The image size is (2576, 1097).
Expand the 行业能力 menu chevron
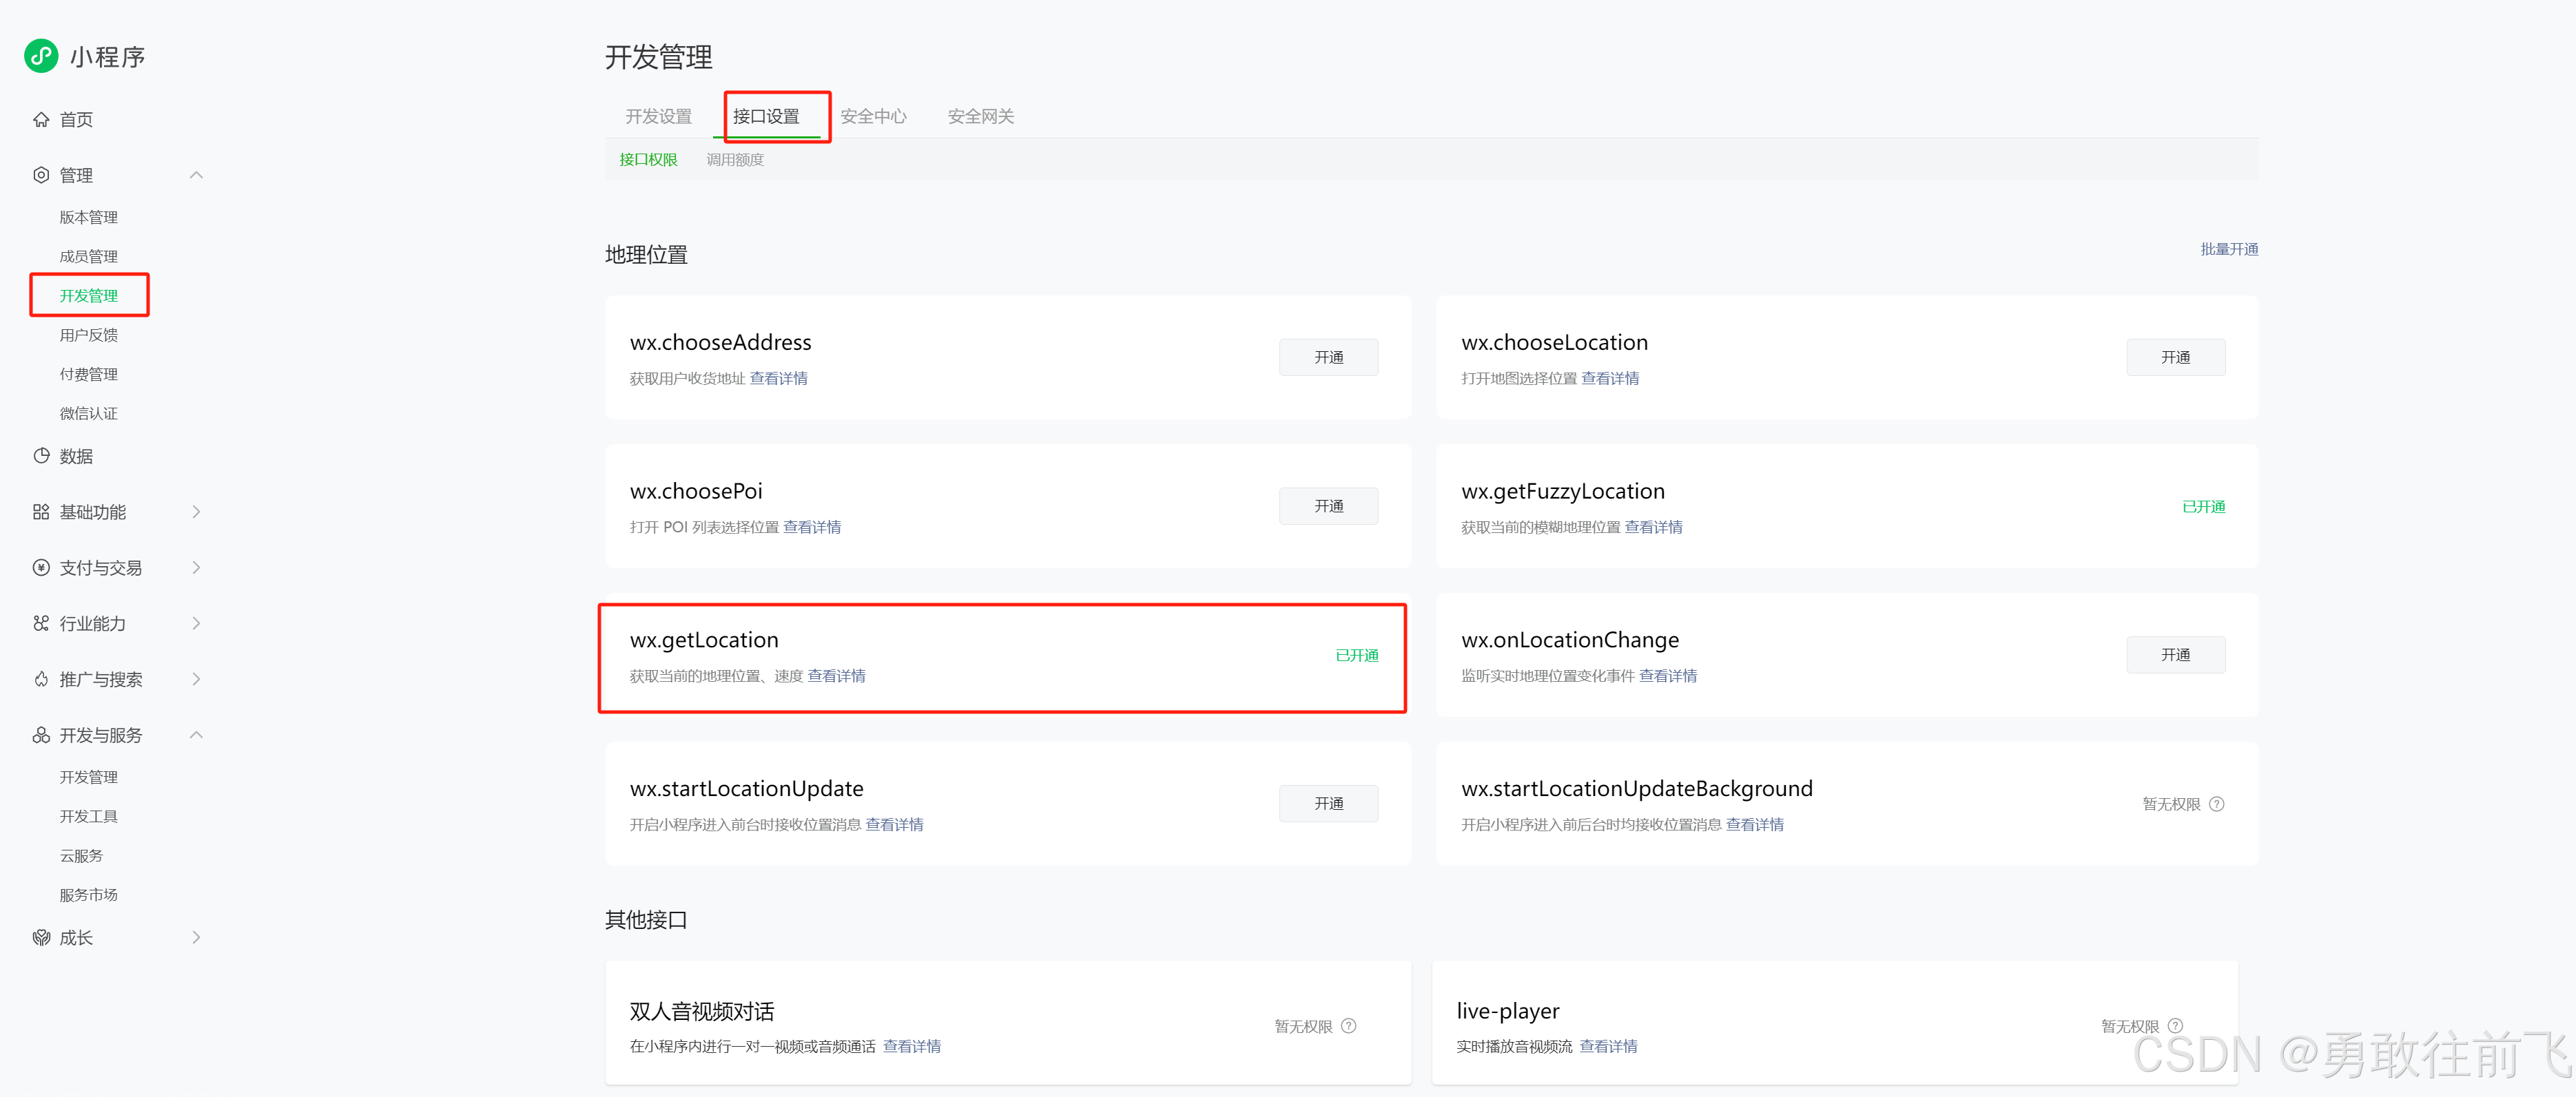[x=196, y=625]
